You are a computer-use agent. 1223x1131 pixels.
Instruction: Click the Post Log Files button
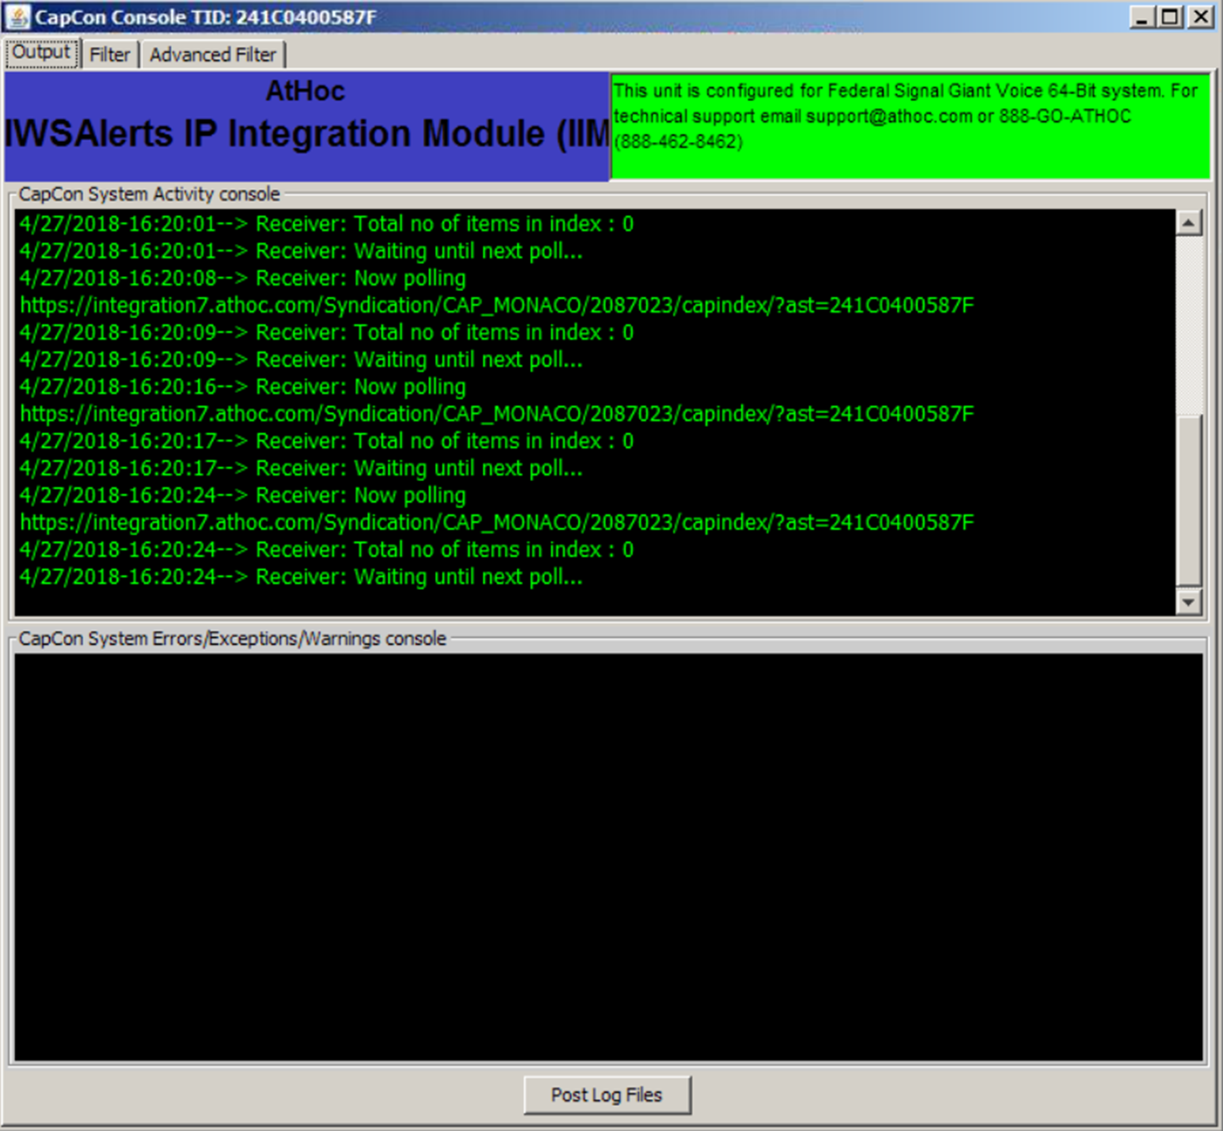tap(607, 1095)
